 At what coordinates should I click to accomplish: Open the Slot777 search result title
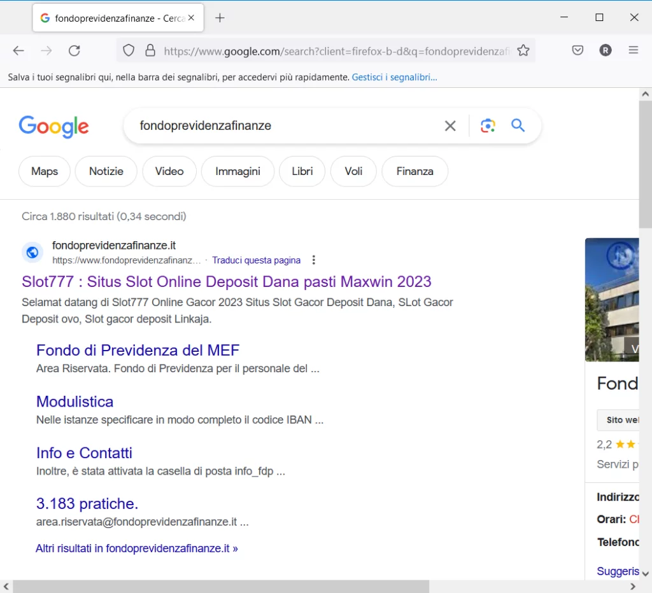click(226, 282)
